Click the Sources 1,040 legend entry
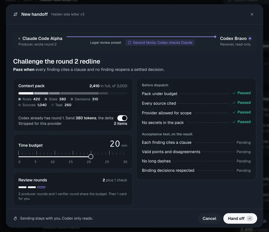This screenshot has width=269, height=232. 33,105
